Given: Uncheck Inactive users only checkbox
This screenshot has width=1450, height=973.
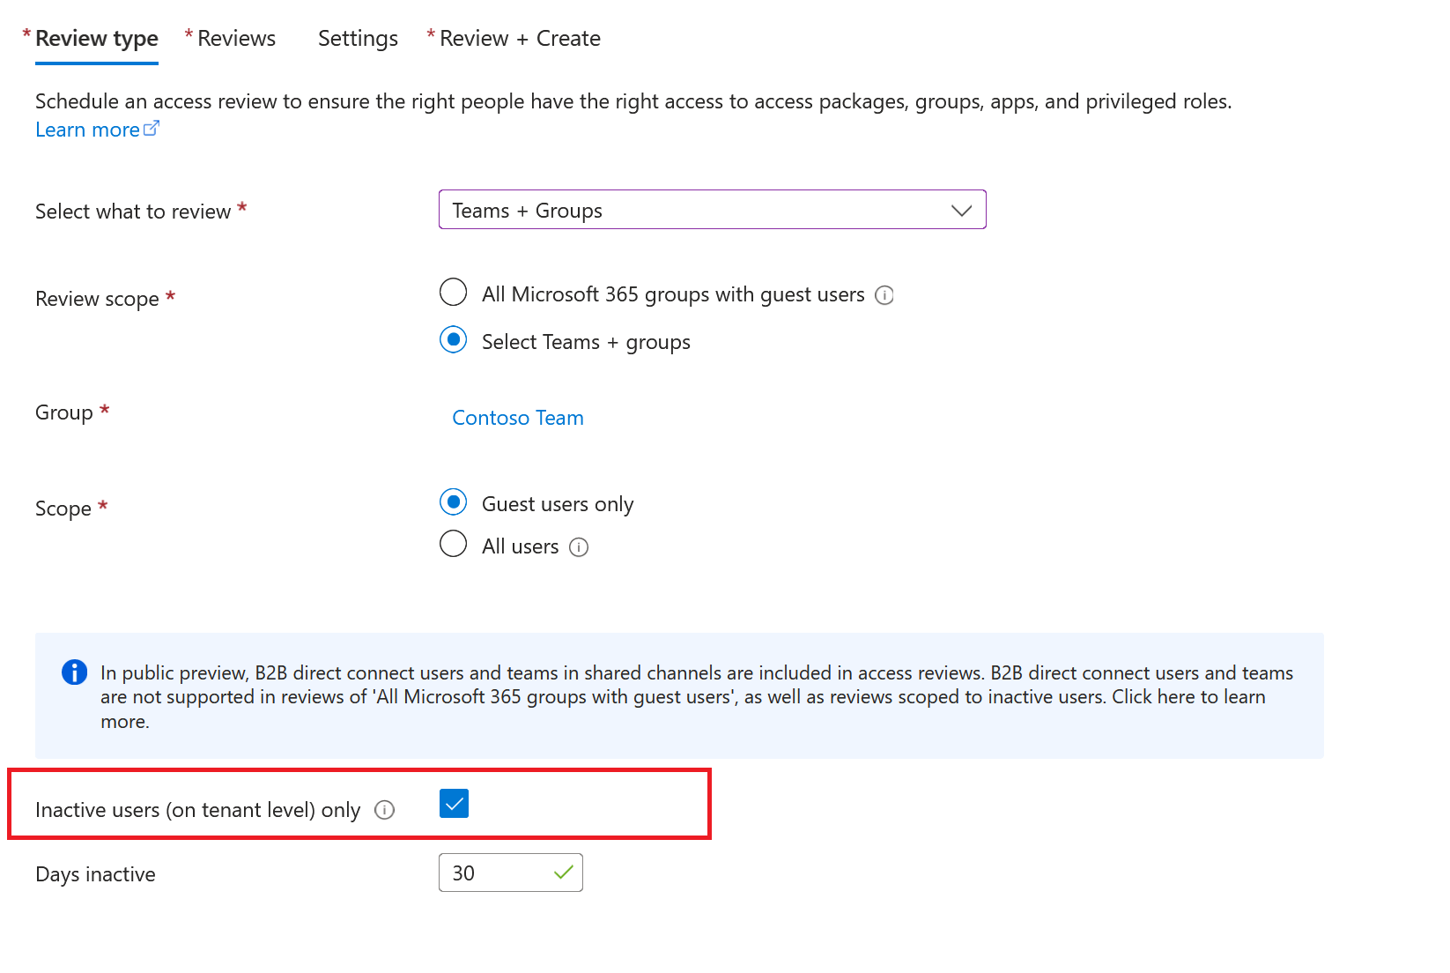Looking at the screenshot, I should pos(454,804).
